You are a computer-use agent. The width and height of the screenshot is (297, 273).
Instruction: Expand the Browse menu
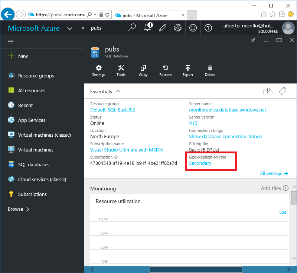tap(18, 209)
